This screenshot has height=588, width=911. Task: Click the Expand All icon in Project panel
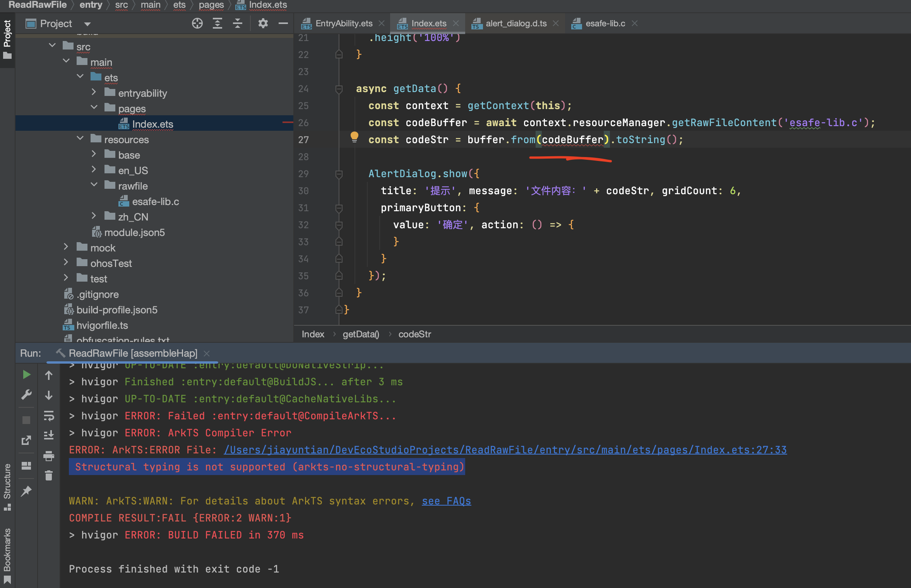pyautogui.click(x=217, y=24)
